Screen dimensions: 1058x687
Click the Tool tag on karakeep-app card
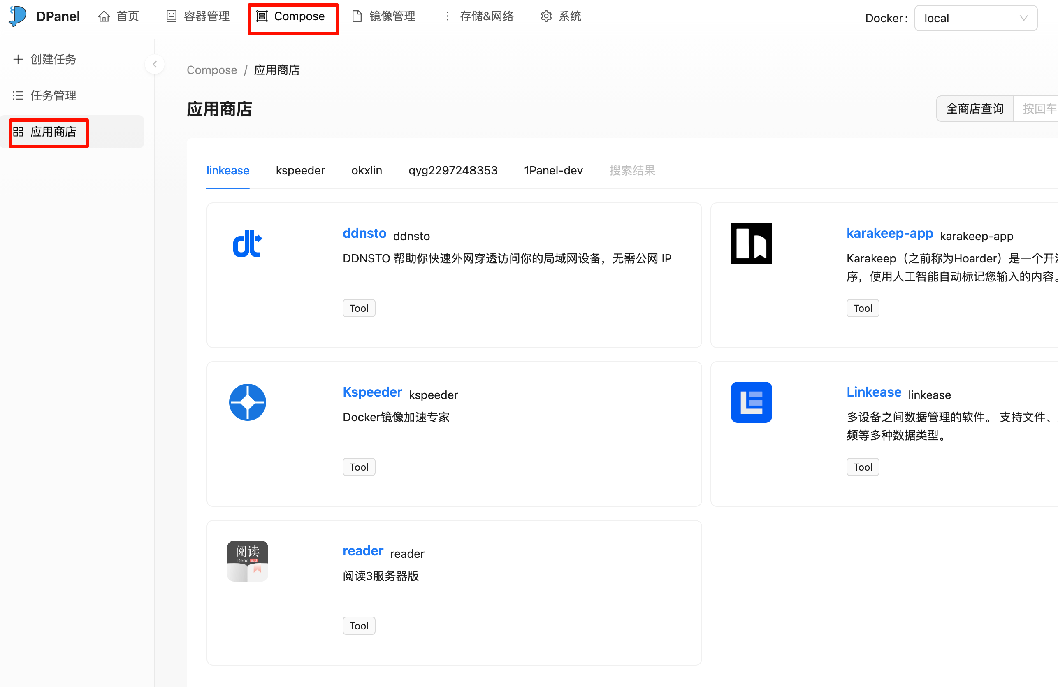[x=863, y=308]
